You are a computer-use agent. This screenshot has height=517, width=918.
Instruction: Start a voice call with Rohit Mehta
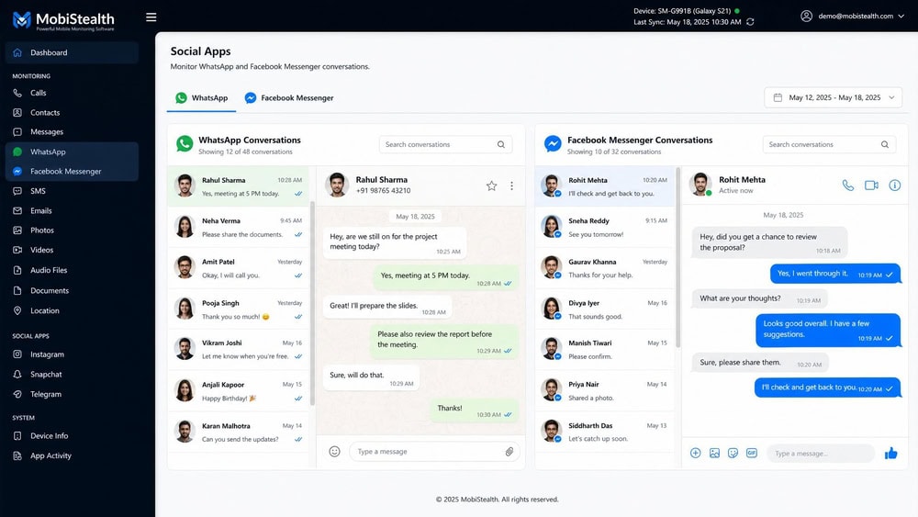(847, 185)
